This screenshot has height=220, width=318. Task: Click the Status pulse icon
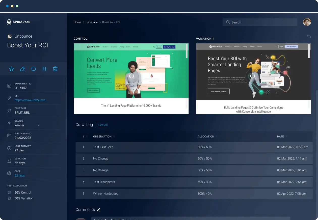[9, 123]
